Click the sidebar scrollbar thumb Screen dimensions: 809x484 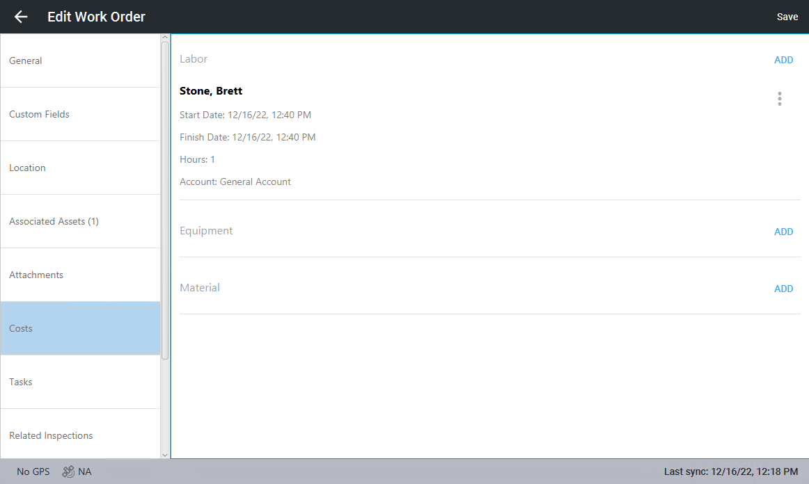pyautogui.click(x=165, y=200)
